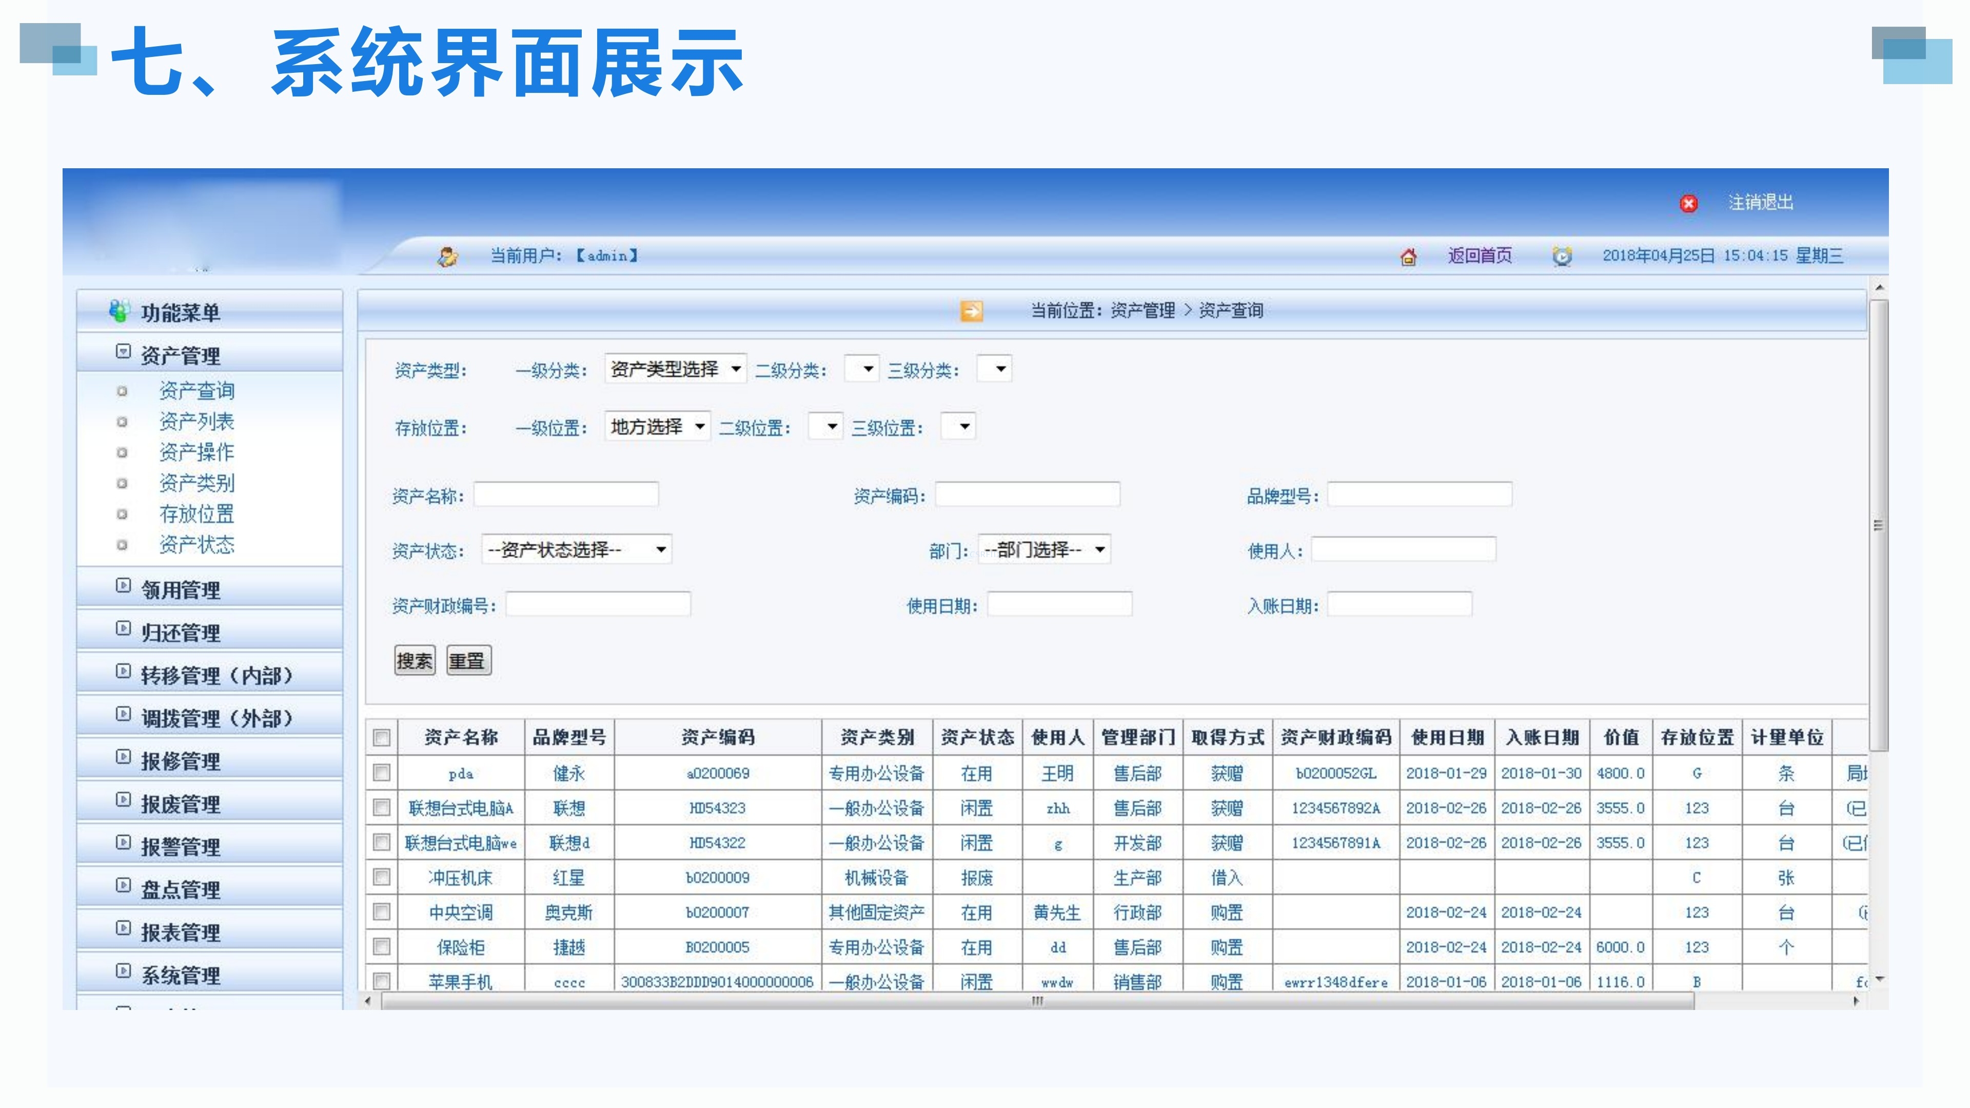This screenshot has height=1108, width=1970.
Task: Click the clock icon next to the date
Action: tap(1562, 256)
